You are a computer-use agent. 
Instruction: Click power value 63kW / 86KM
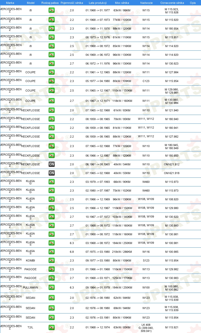122,11
